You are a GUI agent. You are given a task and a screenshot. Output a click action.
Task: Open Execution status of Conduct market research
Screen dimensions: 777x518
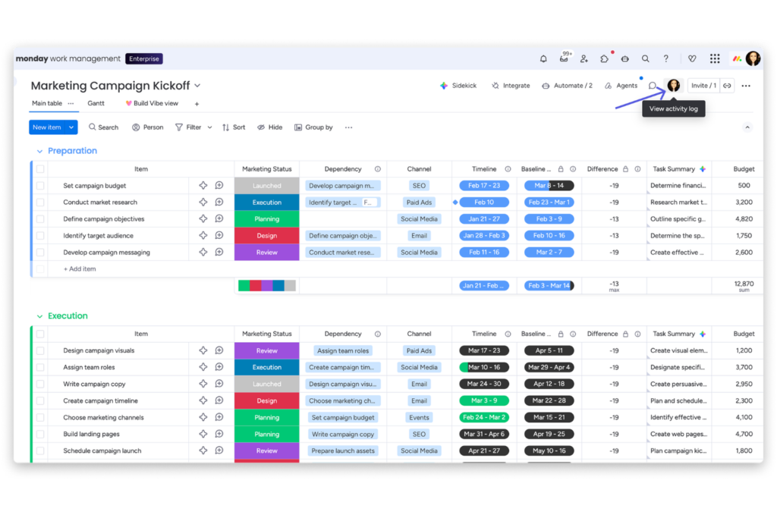[x=266, y=202]
